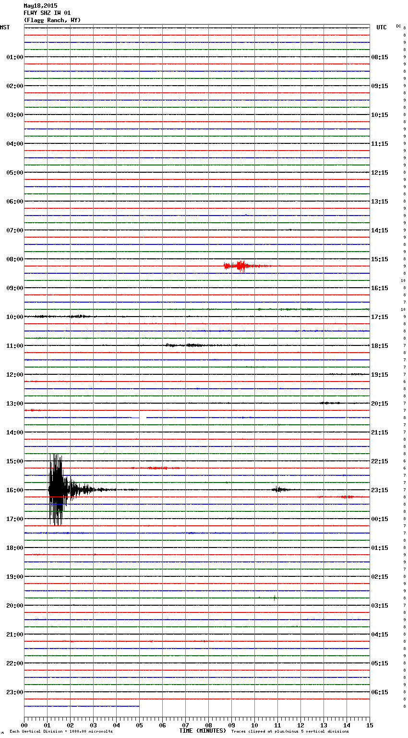Click the 18:15 UTC time label
The image size is (408, 738).
coord(380,346)
